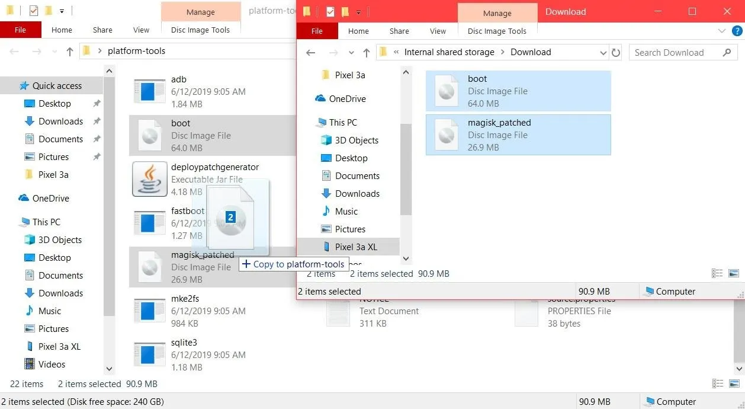Select deploypatchgenerator Jar file icon
This screenshot has height=409, width=745.
149,179
